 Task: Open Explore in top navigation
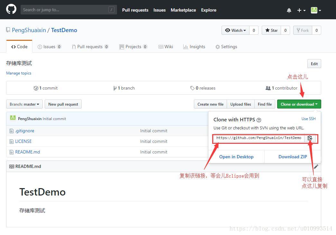(x=208, y=10)
